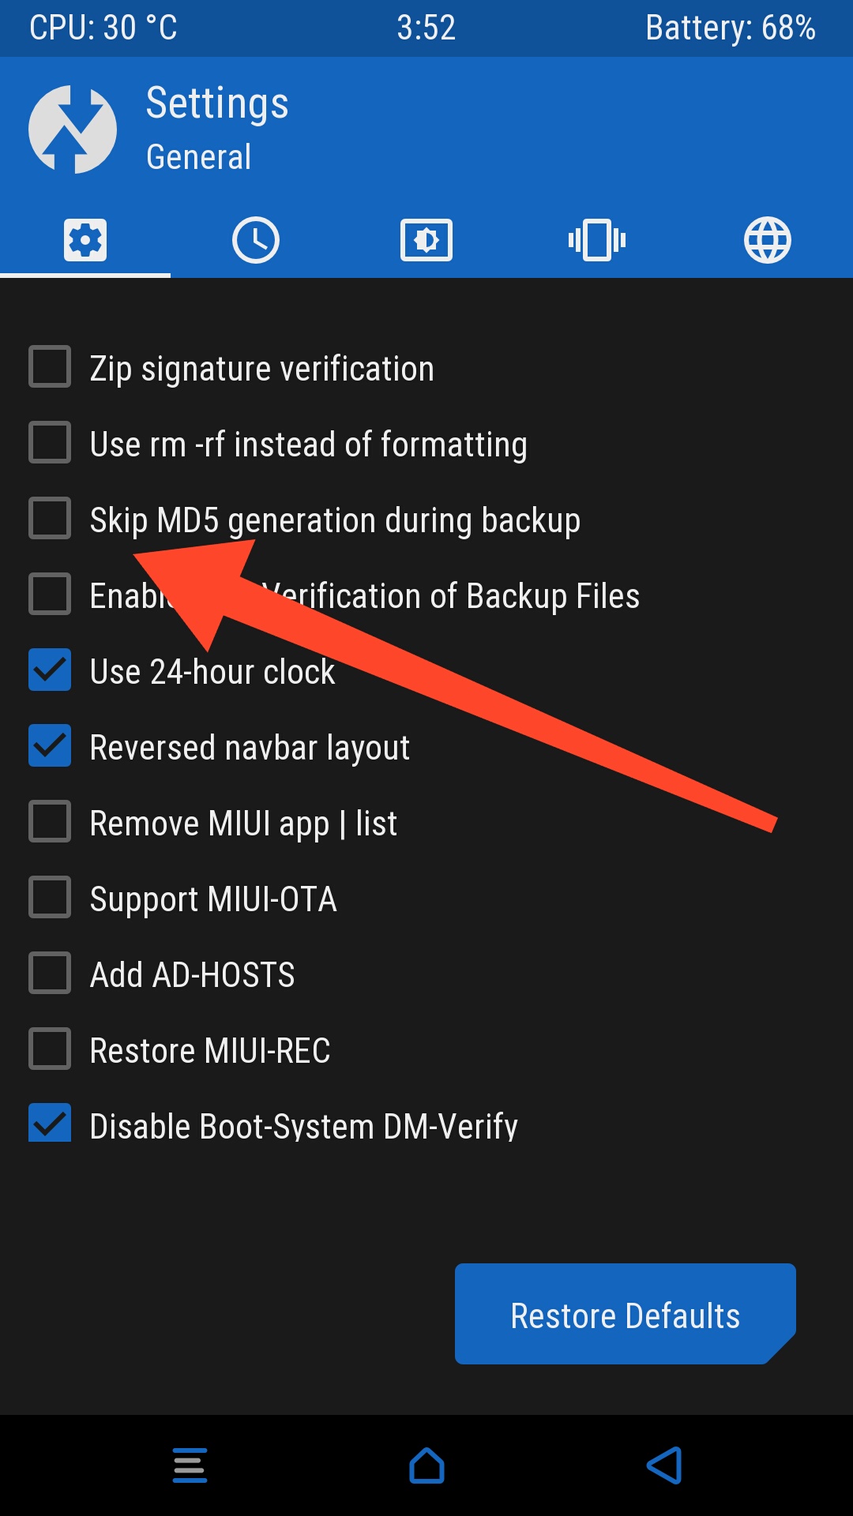Screen dimensions: 853x1516
Task: Tap the TWRP logo icon
Action: tap(73, 129)
